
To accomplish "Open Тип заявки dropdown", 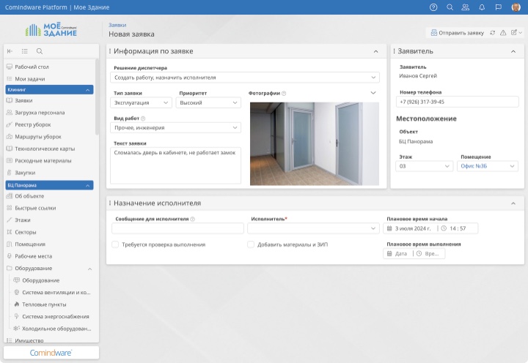I will click(141, 102).
